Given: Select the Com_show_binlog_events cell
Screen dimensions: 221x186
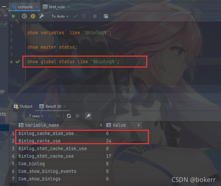Looking at the screenshot, I should (61, 171).
